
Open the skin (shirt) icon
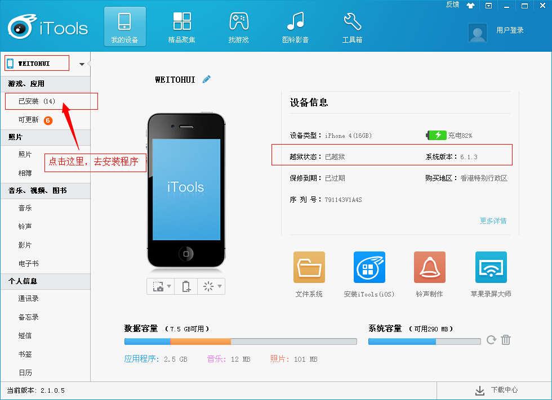click(x=470, y=5)
